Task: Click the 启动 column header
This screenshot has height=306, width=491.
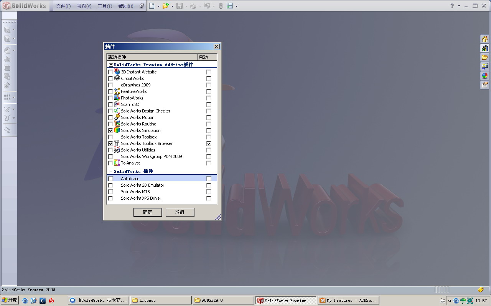Action: pos(207,57)
